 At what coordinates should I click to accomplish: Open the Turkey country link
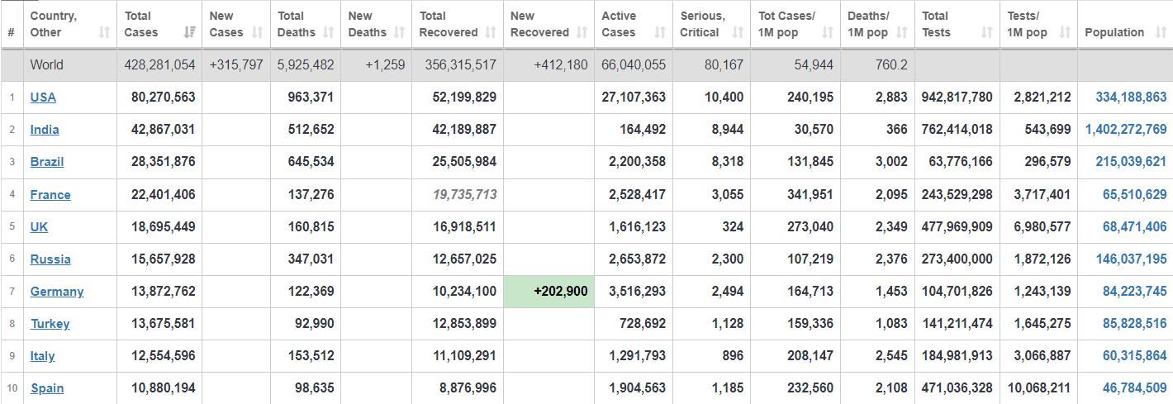(x=50, y=324)
